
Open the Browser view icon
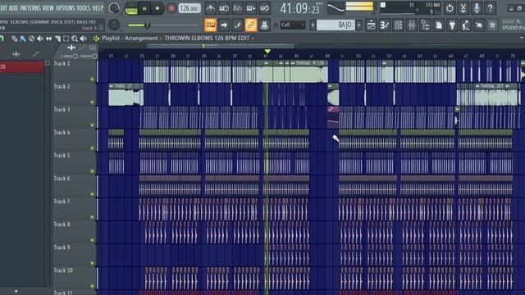coord(425,25)
